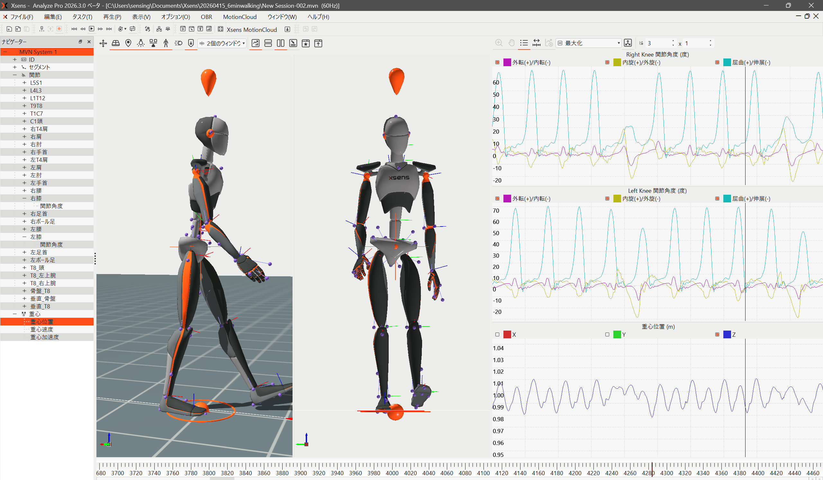Play the motion recording
The width and height of the screenshot is (823, 480).
tap(92, 29)
